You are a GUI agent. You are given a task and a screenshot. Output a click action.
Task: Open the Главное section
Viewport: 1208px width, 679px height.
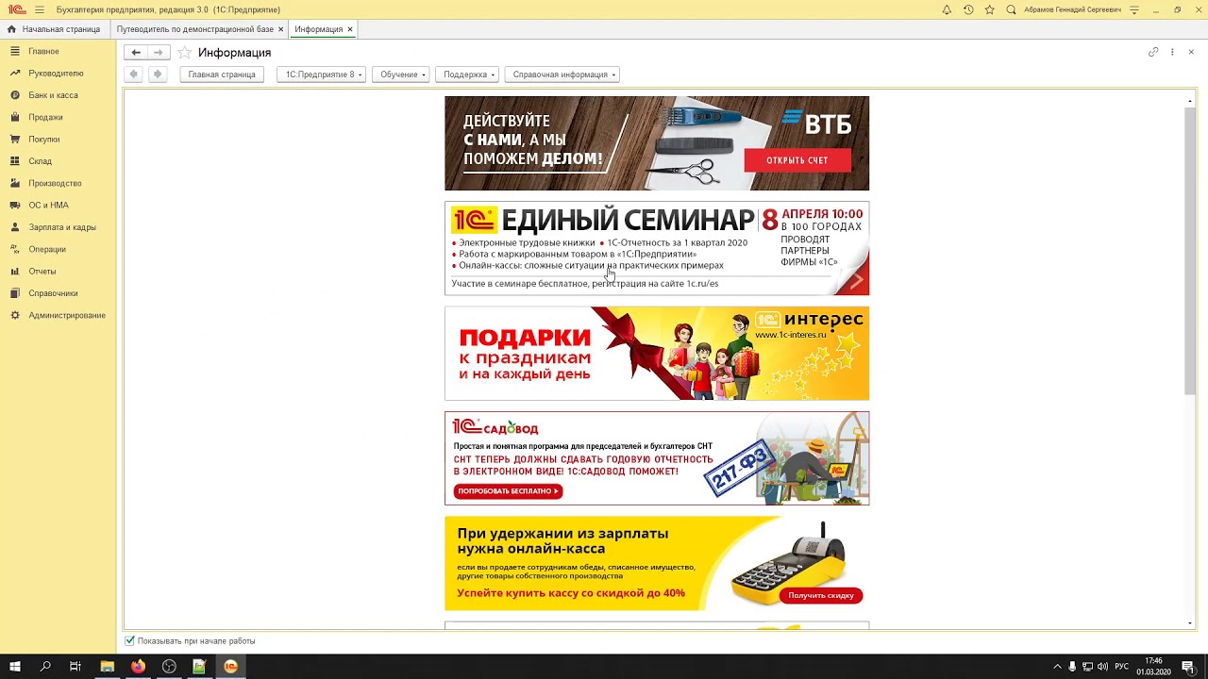click(43, 51)
